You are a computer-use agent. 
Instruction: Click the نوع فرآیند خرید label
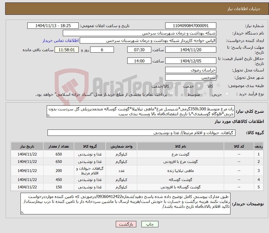tap(250, 94)
